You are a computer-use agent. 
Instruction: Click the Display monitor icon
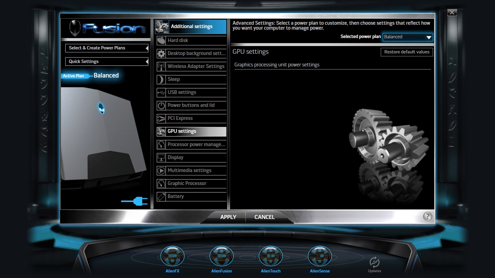(161, 158)
